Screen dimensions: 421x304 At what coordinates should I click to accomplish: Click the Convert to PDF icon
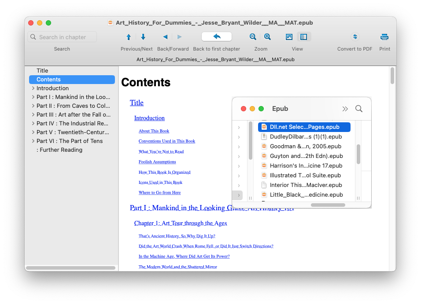coord(355,37)
